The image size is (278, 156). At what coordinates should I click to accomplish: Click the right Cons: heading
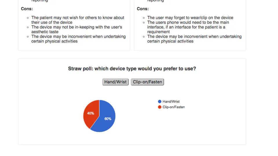[143, 9]
